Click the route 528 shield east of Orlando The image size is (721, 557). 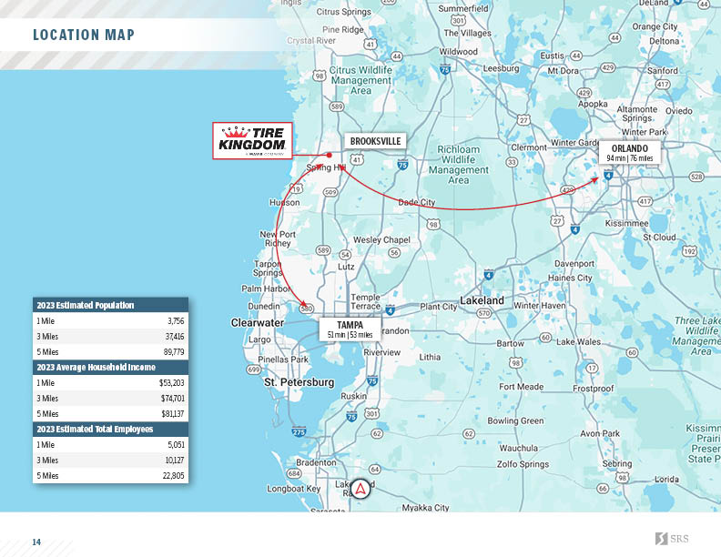(x=696, y=177)
